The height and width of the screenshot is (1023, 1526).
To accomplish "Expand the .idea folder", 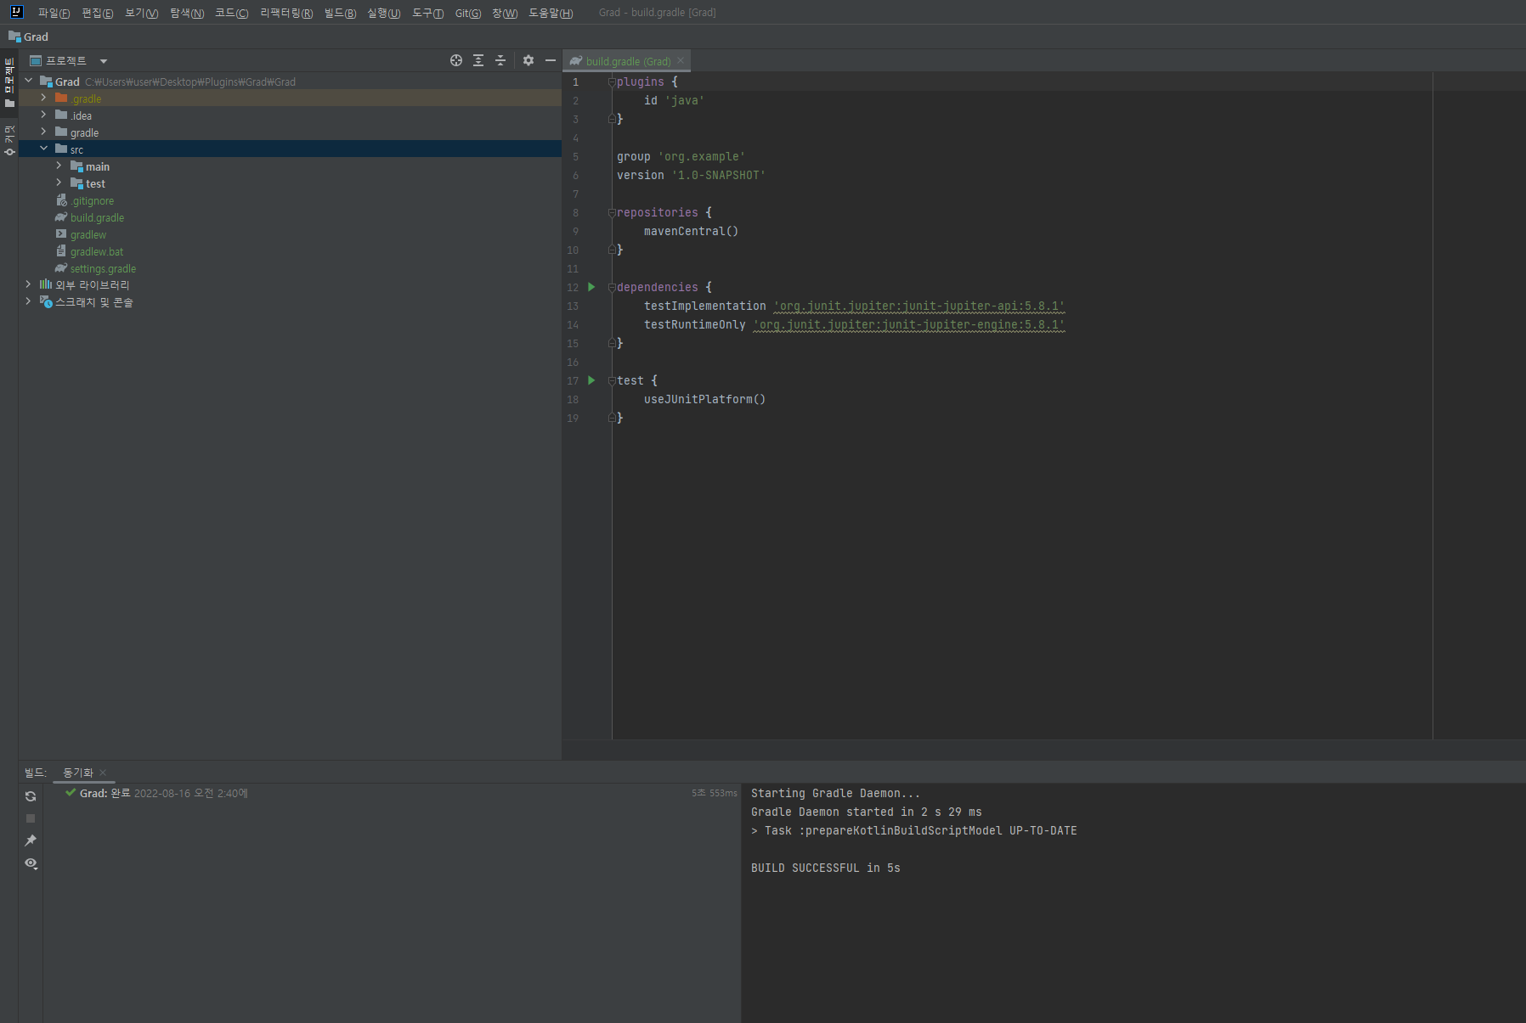I will [43, 115].
